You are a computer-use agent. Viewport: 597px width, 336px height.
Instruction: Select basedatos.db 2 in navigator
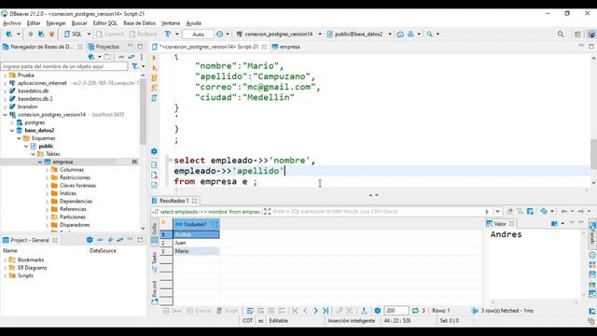tap(35, 99)
